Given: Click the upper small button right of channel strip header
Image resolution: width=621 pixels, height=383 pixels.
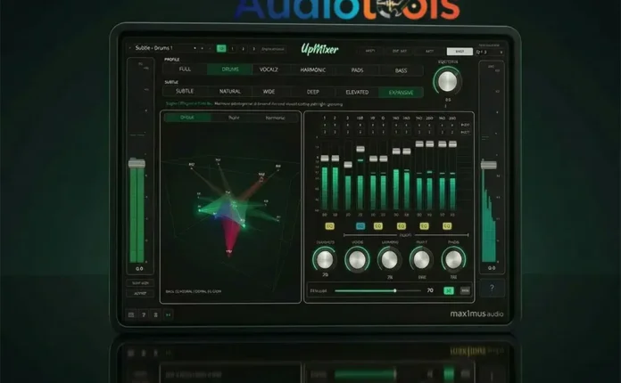Looking at the screenshot, I should (466, 125).
